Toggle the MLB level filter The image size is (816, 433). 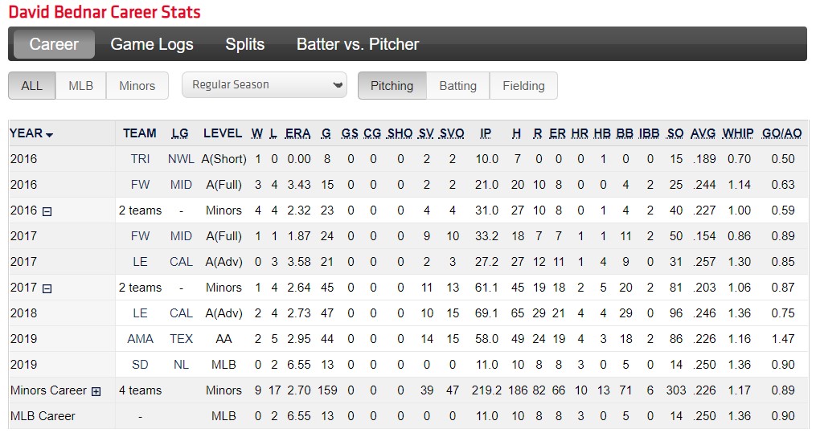click(x=80, y=86)
